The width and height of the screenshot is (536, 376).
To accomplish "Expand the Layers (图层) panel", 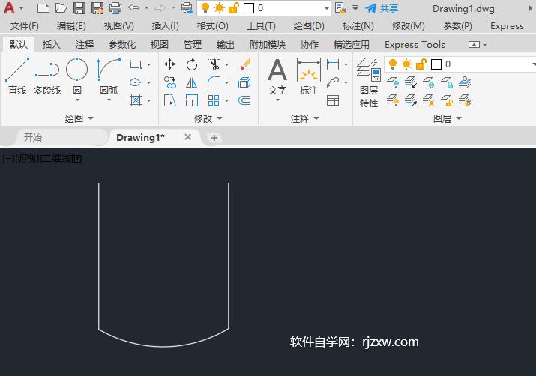I will 447,118.
